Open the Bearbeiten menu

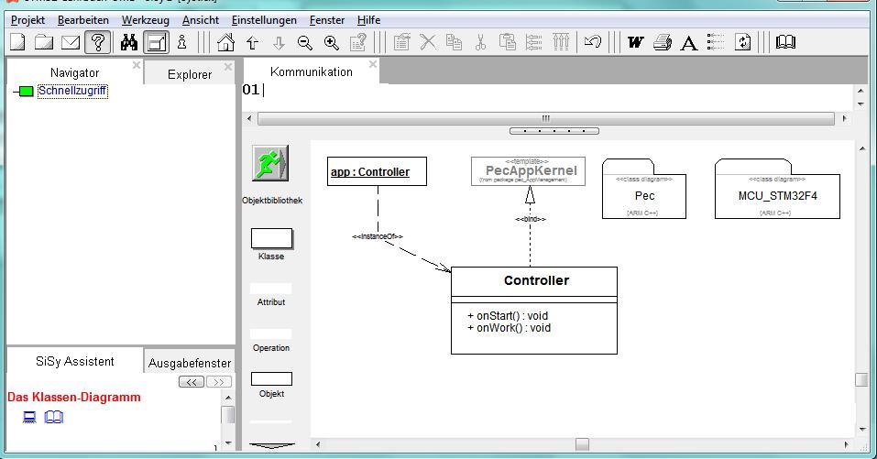pyautogui.click(x=83, y=20)
